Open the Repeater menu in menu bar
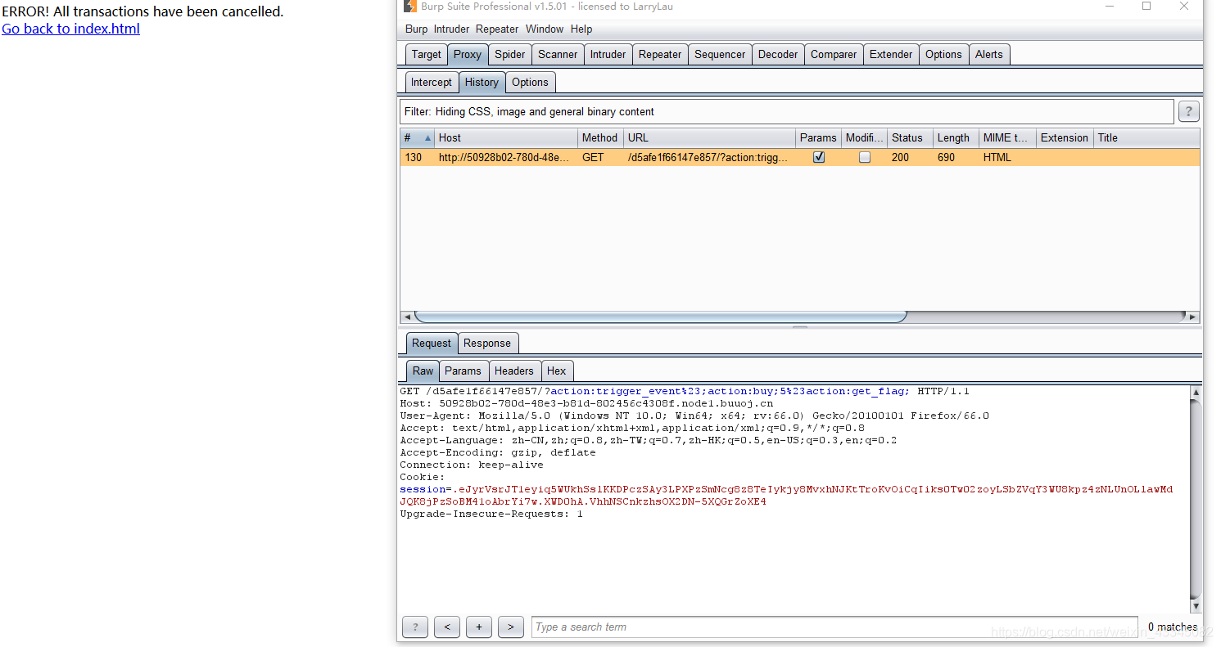The image size is (1221, 647). point(497,29)
